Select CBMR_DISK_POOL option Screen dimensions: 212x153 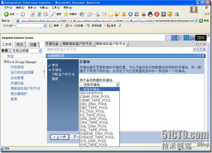(99, 96)
